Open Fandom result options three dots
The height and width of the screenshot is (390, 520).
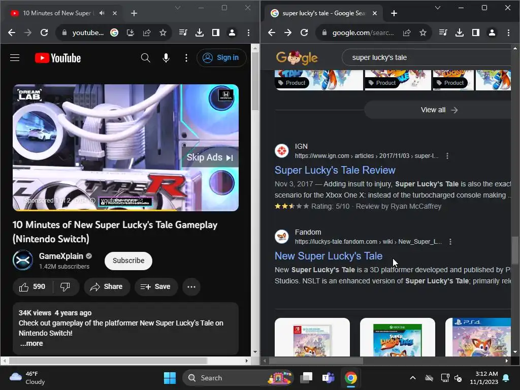(x=450, y=242)
